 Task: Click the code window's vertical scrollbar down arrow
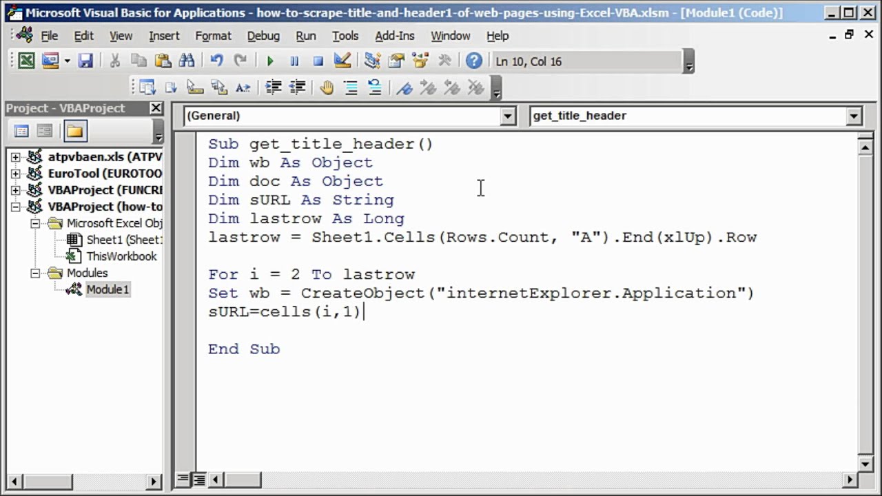pos(865,462)
